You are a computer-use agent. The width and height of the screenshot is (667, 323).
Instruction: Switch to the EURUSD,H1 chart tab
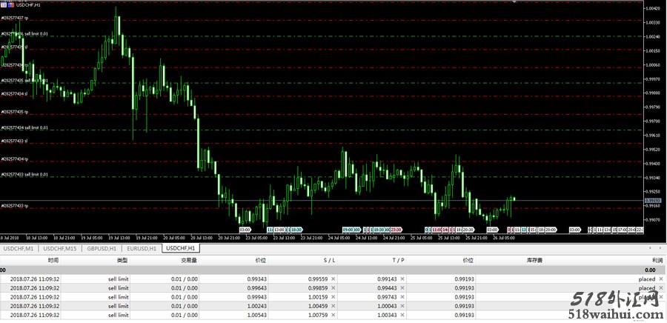[142, 248]
